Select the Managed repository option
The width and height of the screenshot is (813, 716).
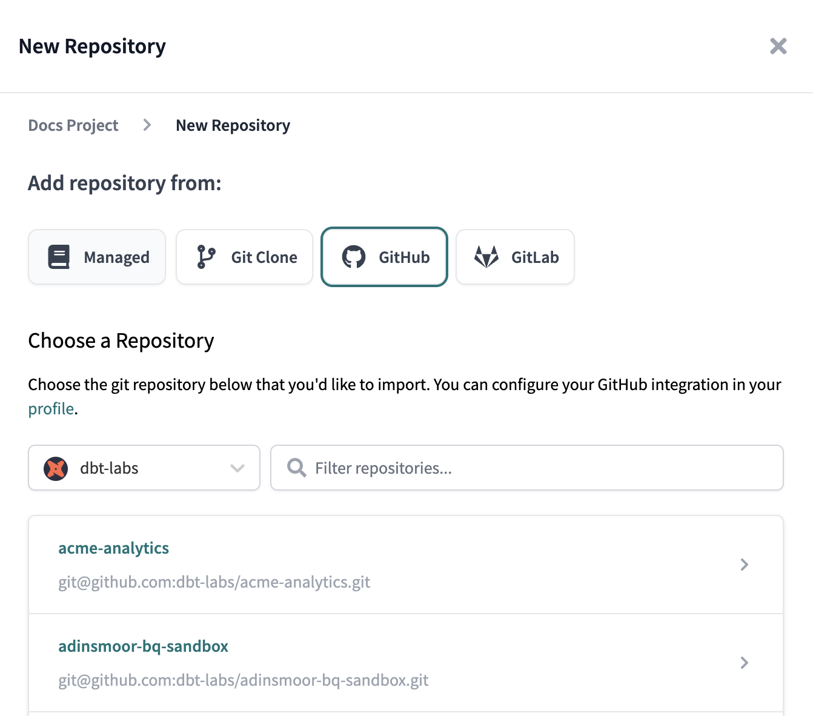tap(97, 257)
